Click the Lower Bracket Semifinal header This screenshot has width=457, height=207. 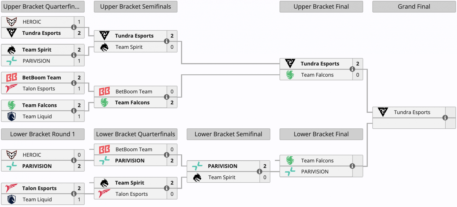[x=228, y=134]
